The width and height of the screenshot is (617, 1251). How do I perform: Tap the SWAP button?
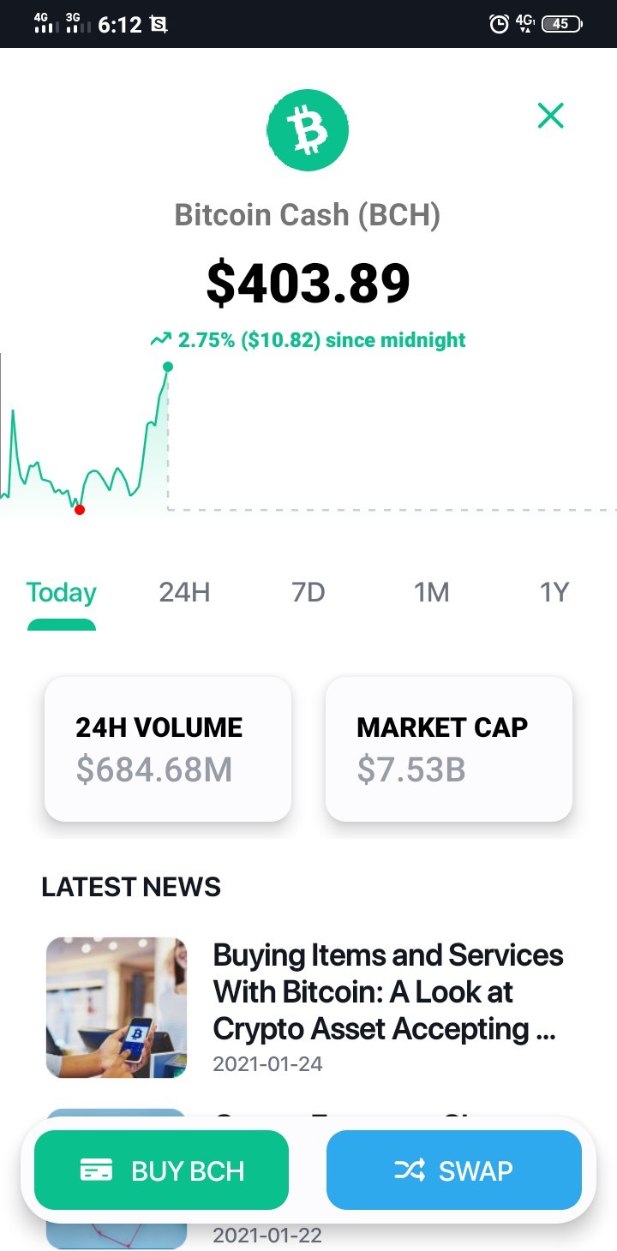[454, 1170]
